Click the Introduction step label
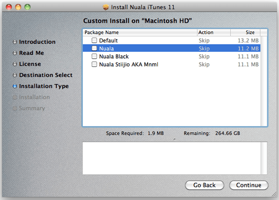Viewport: 279px width, 200px height. [x=37, y=42]
